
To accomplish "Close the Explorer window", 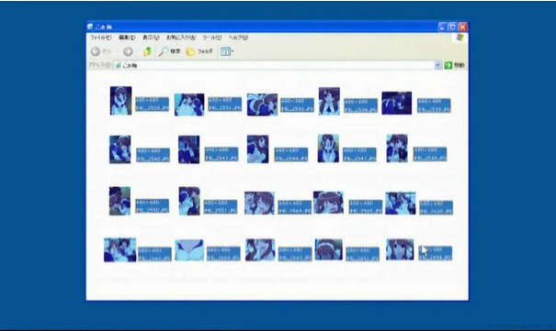I will pos(463,27).
